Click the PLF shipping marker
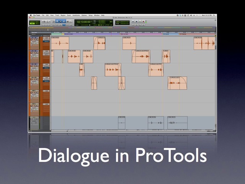Image resolution: width=245 pixels, height=184 pixels. (x=183, y=34)
